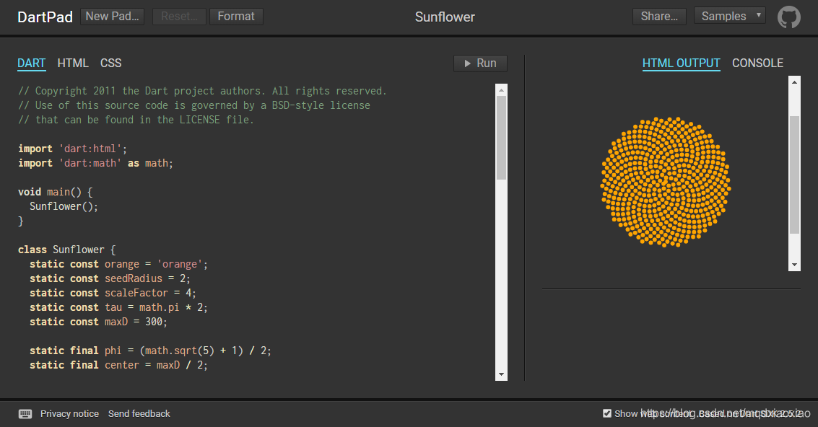Click the output pane scrollbar thumb
Screen dimensions: 818x427
pos(794,175)
